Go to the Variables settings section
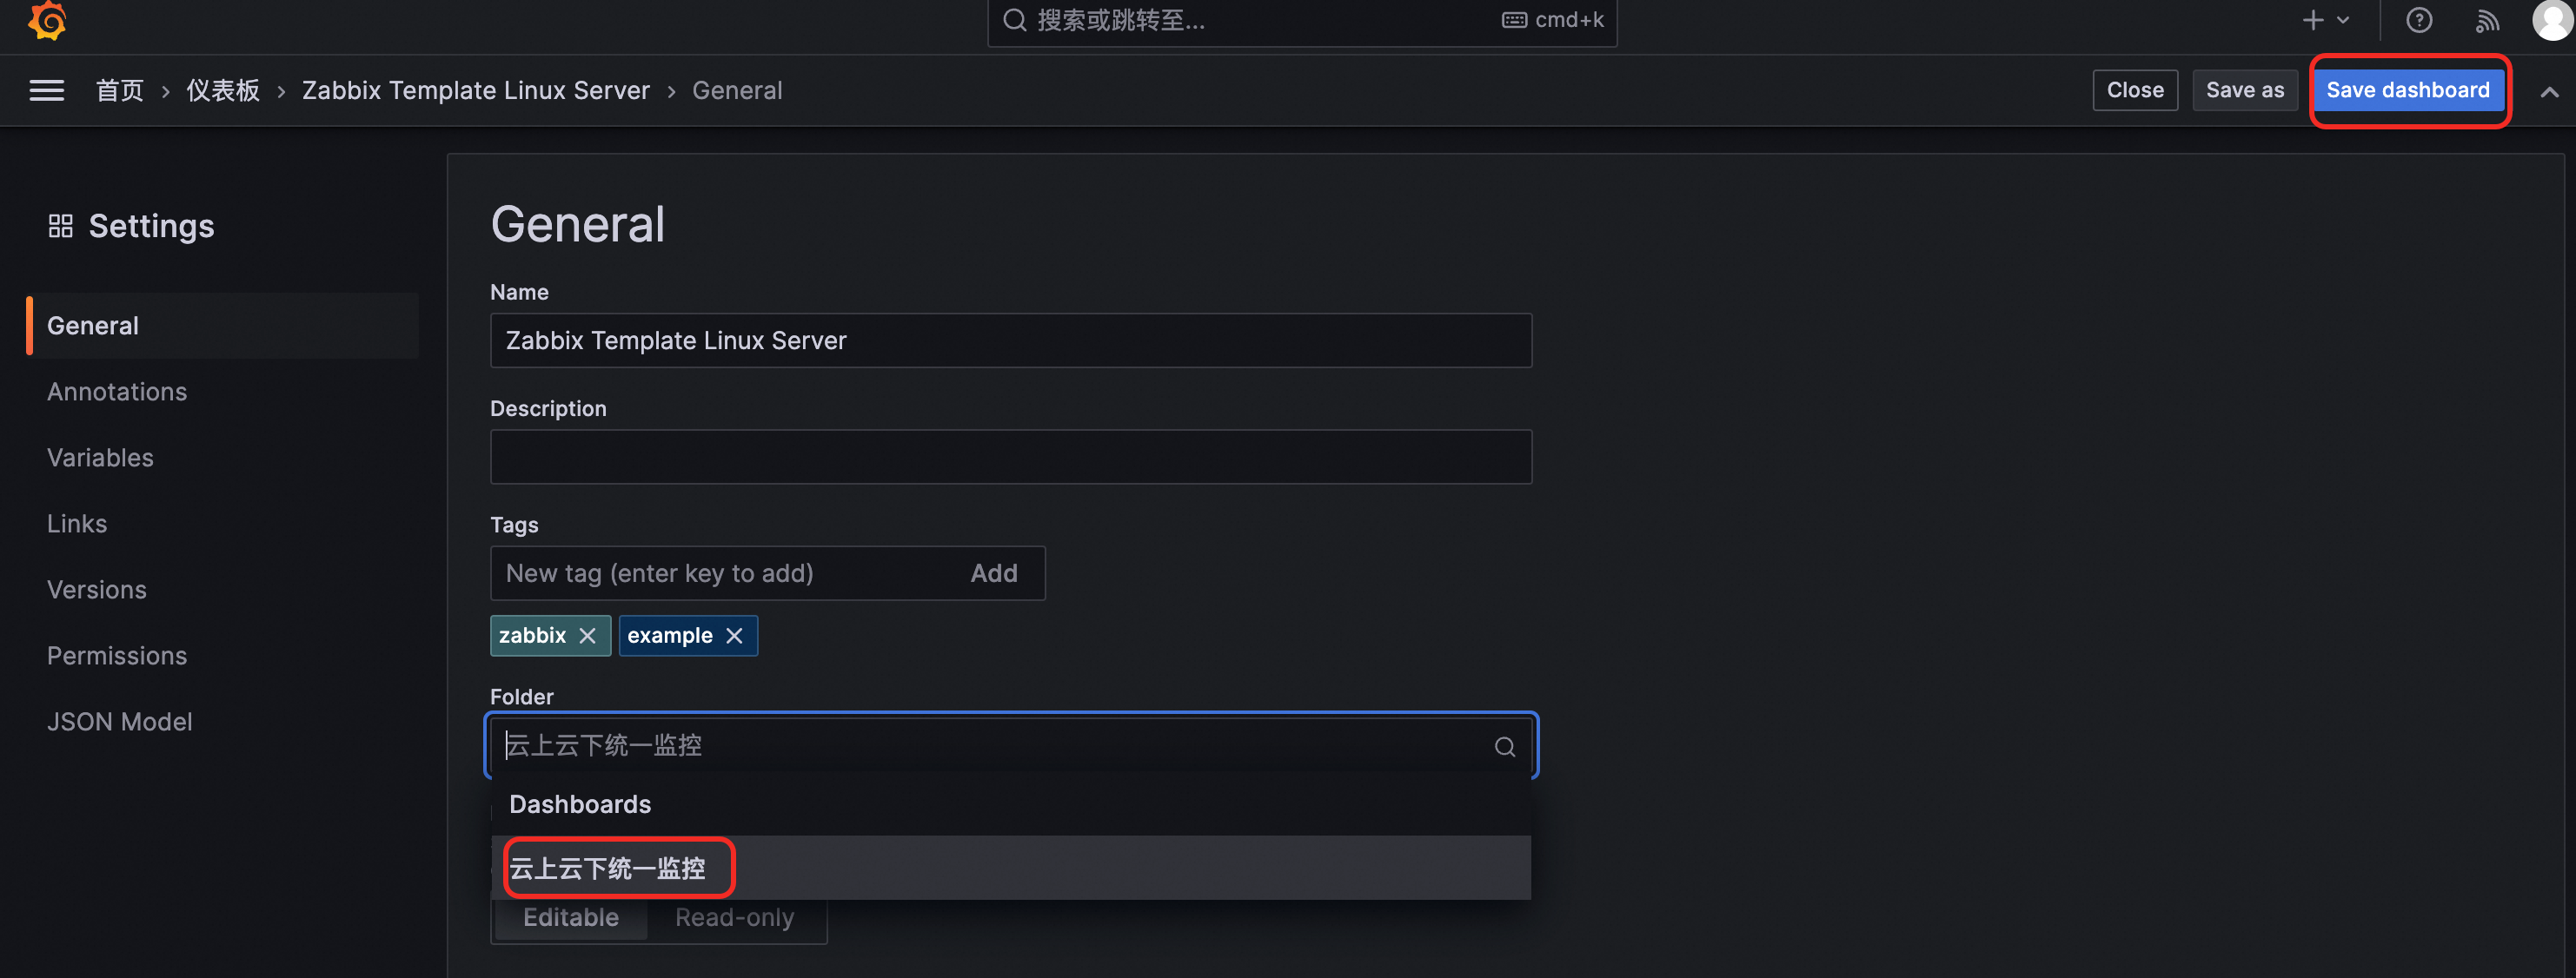 (x=100, y=458)
